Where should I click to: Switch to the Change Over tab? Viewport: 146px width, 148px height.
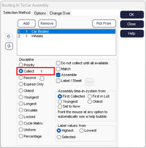pyautogui.click(x=60, y=13)
